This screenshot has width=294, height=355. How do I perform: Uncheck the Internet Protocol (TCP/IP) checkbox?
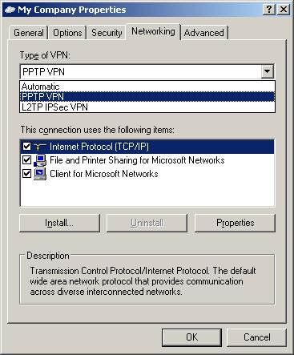tap(26, 147)
